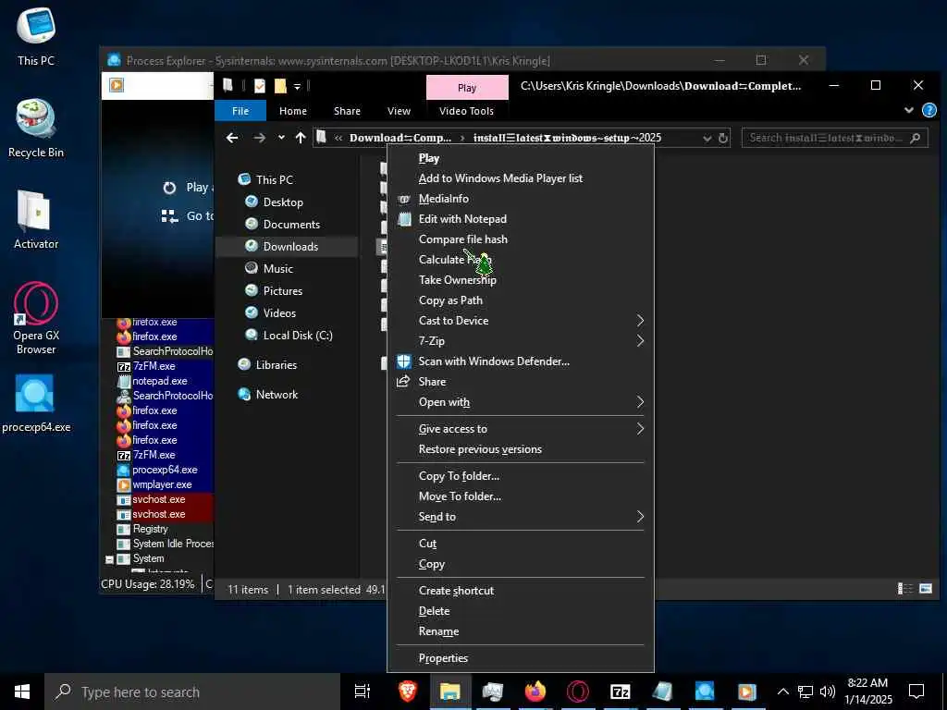The image size is (947, 710).
Task: Open address bar history dropdown
Action: [x=707, y=139]
